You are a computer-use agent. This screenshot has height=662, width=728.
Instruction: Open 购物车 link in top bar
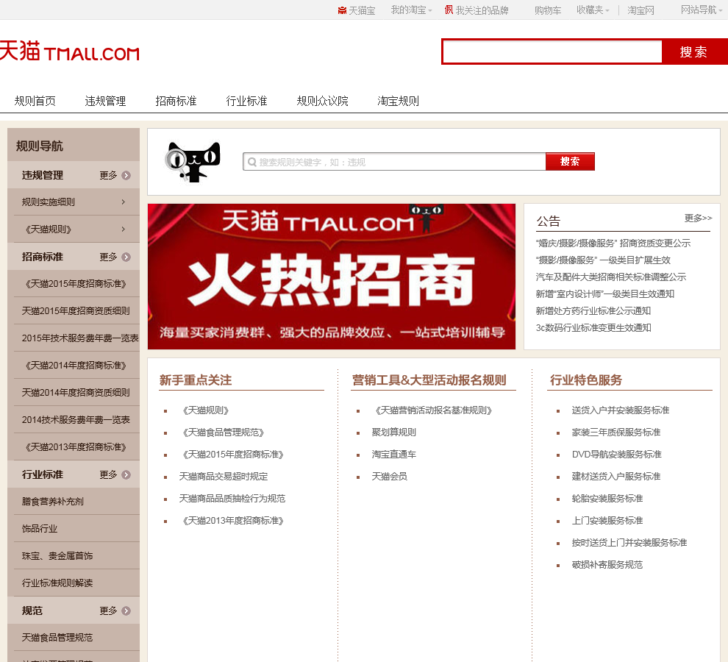coord(548,10)
